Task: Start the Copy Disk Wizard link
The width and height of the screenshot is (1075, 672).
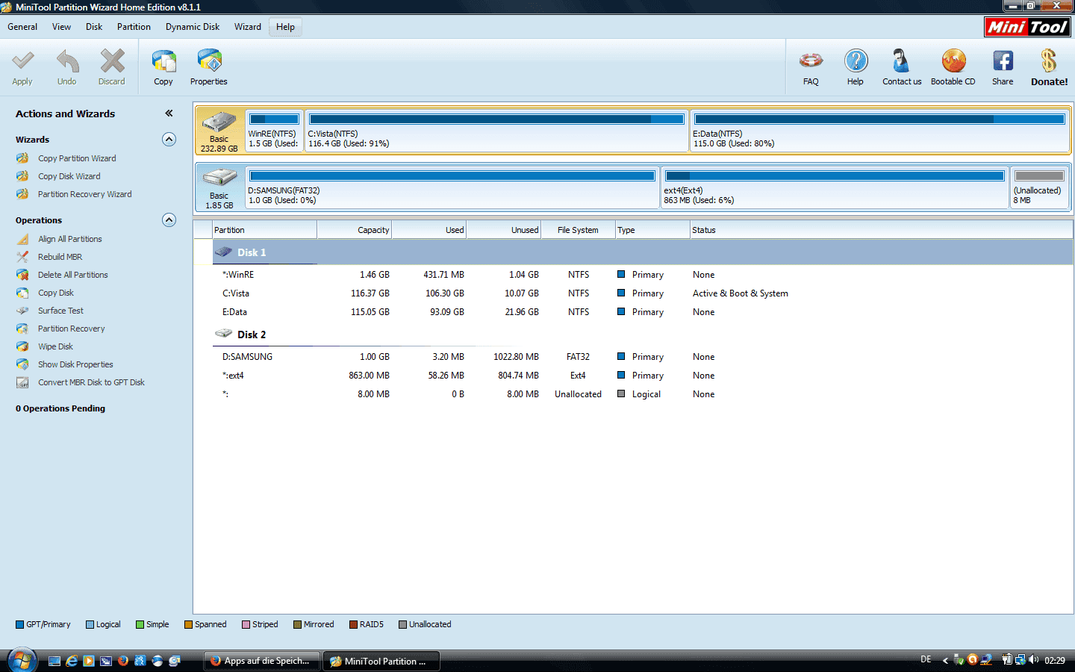Action: 69,176
